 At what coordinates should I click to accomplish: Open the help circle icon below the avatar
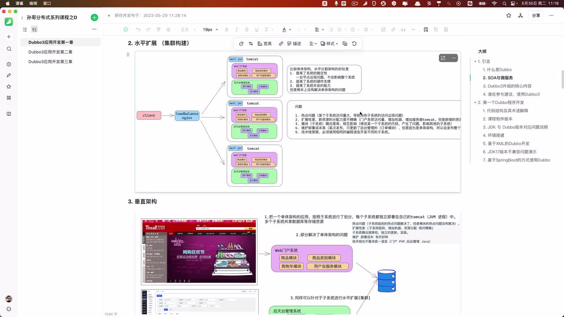pyautogui.click(x=9, y=309)
